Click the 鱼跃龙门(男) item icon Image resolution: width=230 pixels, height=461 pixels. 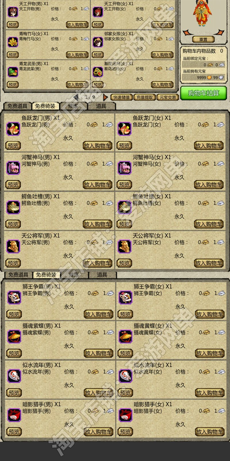click(x=13, y=129)
